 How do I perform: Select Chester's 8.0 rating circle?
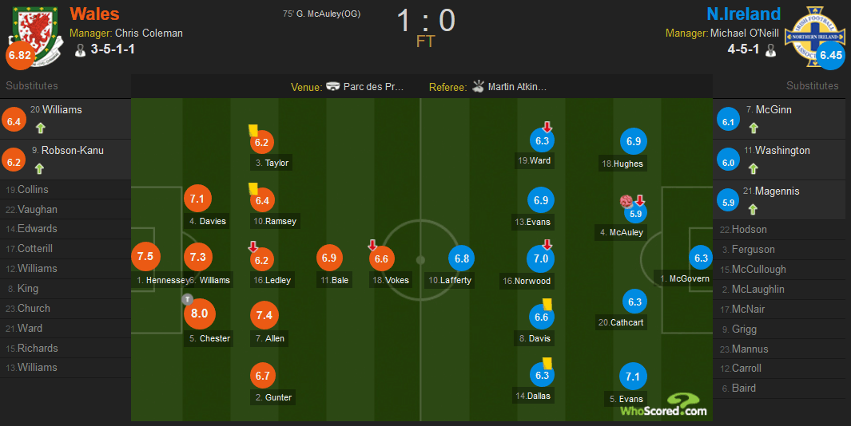tap(199, 314)
